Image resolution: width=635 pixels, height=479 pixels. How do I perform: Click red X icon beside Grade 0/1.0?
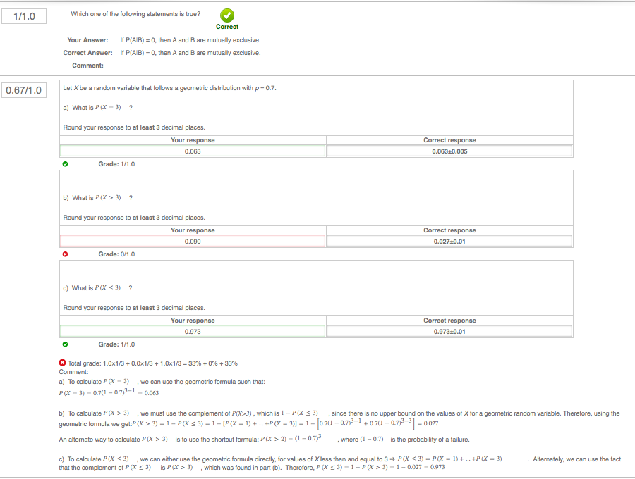pyautogui.click(x=66, y=254)
